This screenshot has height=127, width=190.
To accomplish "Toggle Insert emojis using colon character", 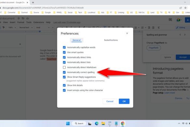I will (64, 90).
